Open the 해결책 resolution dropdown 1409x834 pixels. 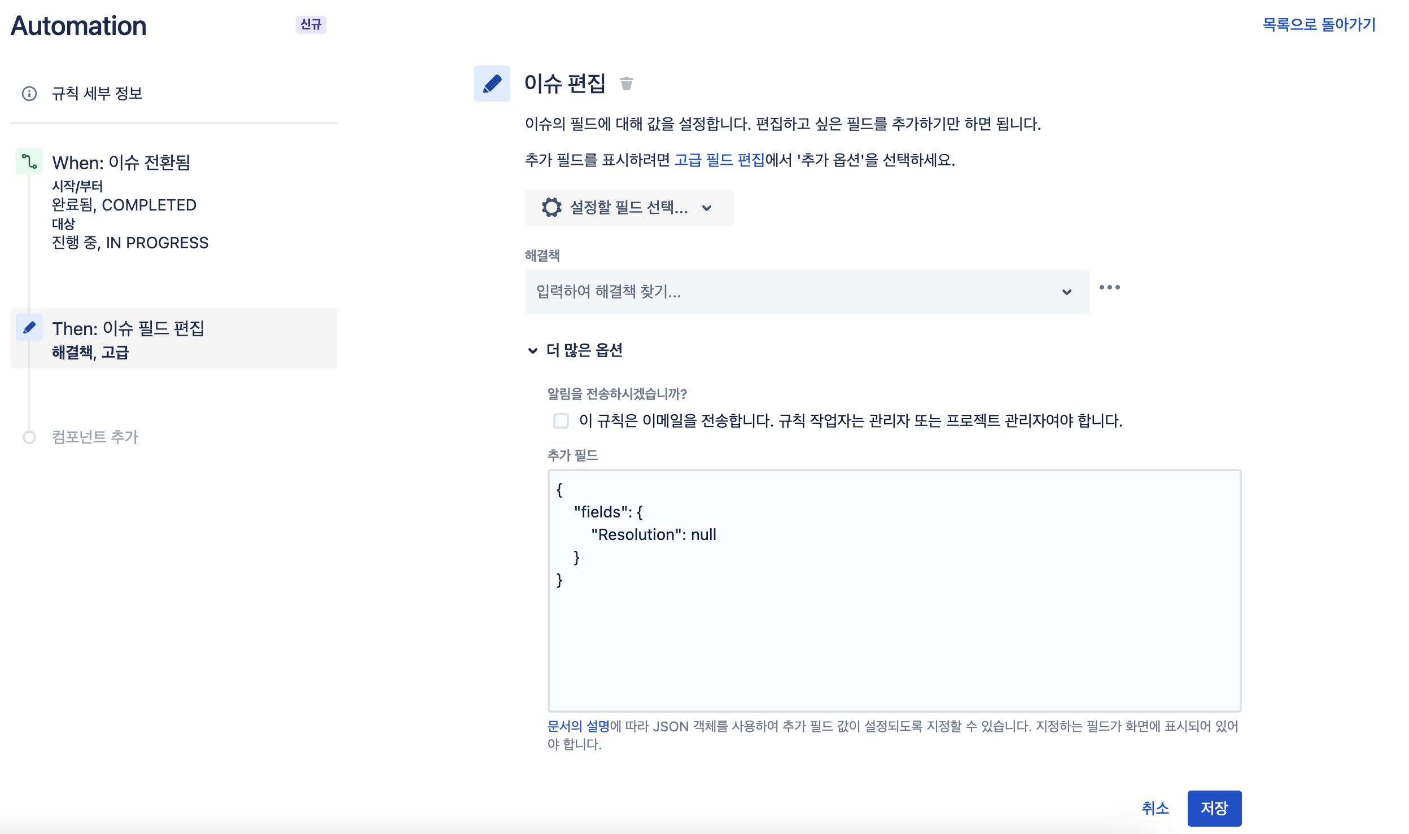[806, 292]
